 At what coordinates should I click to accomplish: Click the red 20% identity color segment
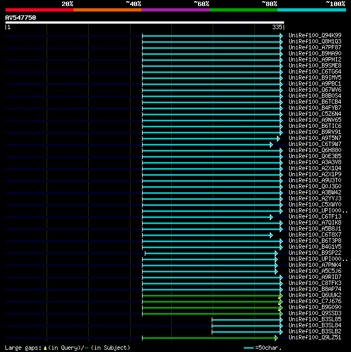pos(39,10)
